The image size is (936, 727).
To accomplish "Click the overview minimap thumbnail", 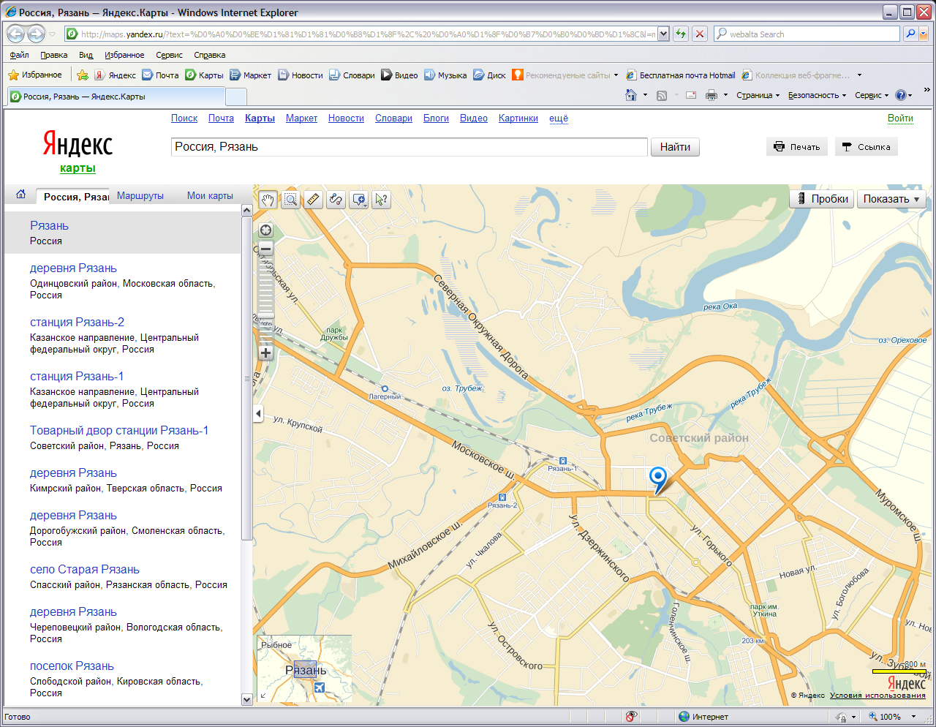I will (x=304, y=668).
